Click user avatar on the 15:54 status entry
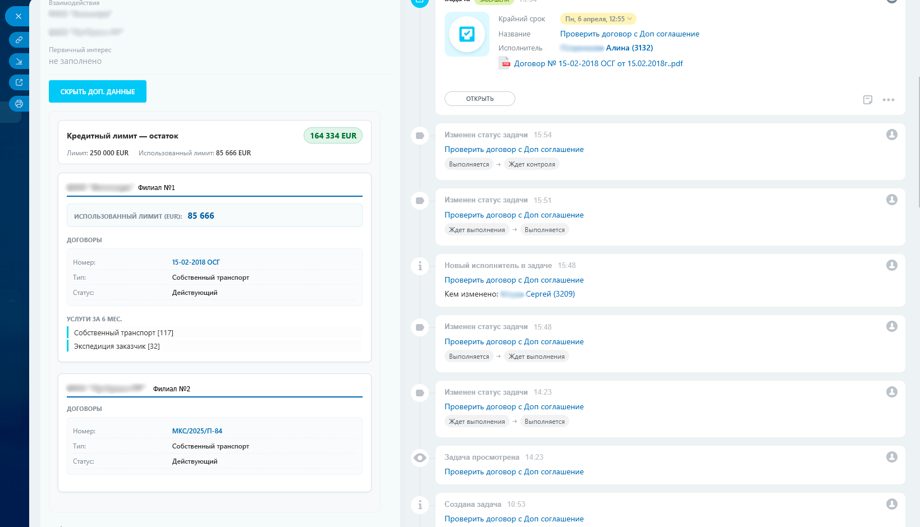The image size is (920, 527). coord(892,135)
